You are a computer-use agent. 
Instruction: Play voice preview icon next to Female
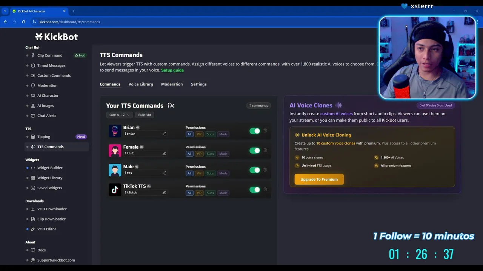pyautogui.click(x=142, y=147)
